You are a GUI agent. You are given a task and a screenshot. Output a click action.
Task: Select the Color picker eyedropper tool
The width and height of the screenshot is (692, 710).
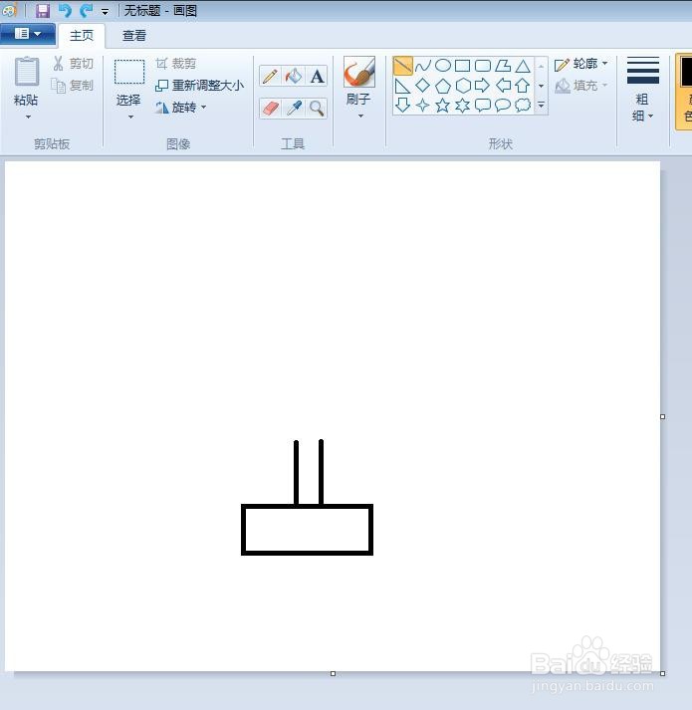(x=294, y=109)
